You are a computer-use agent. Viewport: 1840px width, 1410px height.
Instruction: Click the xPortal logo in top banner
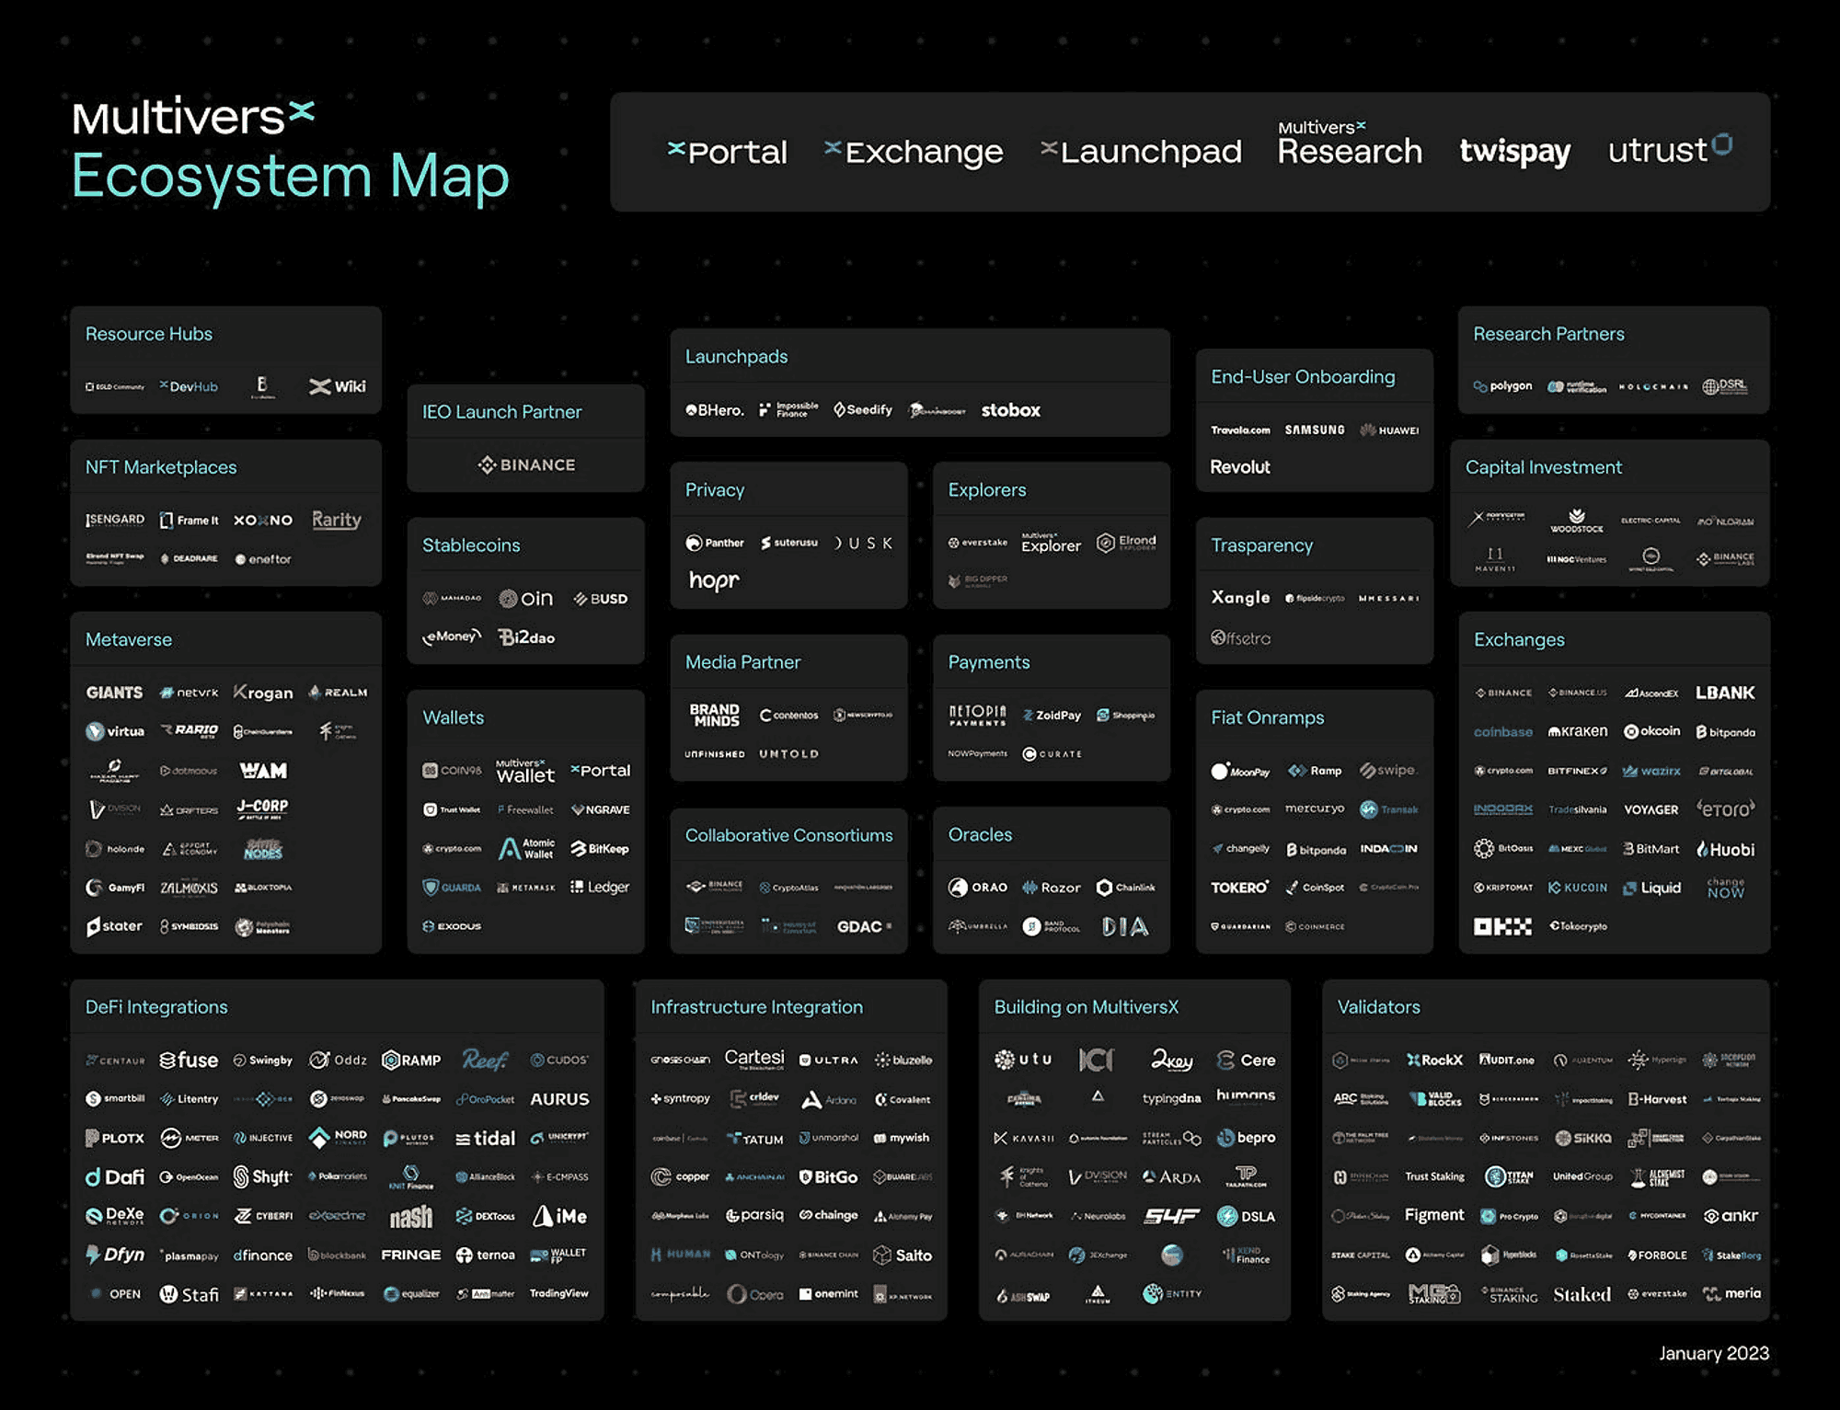point(728,152)
